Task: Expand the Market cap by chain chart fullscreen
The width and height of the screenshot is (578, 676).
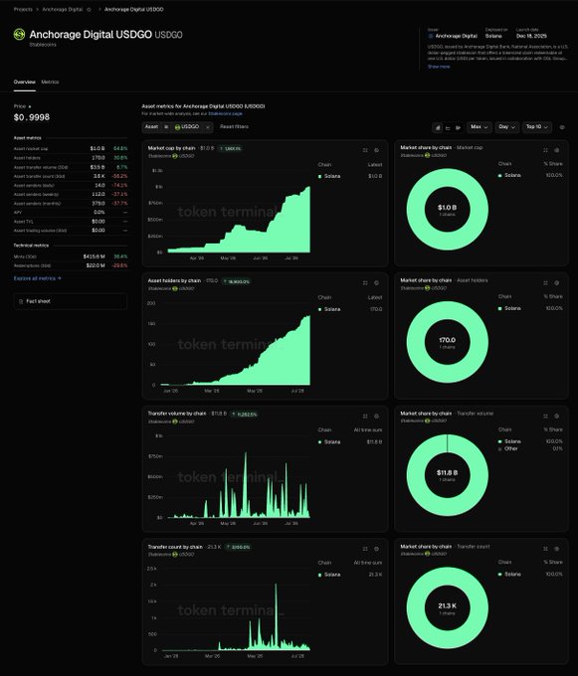Action: [365, 150]
